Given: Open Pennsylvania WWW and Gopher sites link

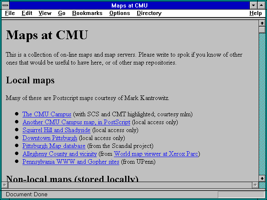Looking at the screenshot, I should pyautogui.click(x=71, y=162).
